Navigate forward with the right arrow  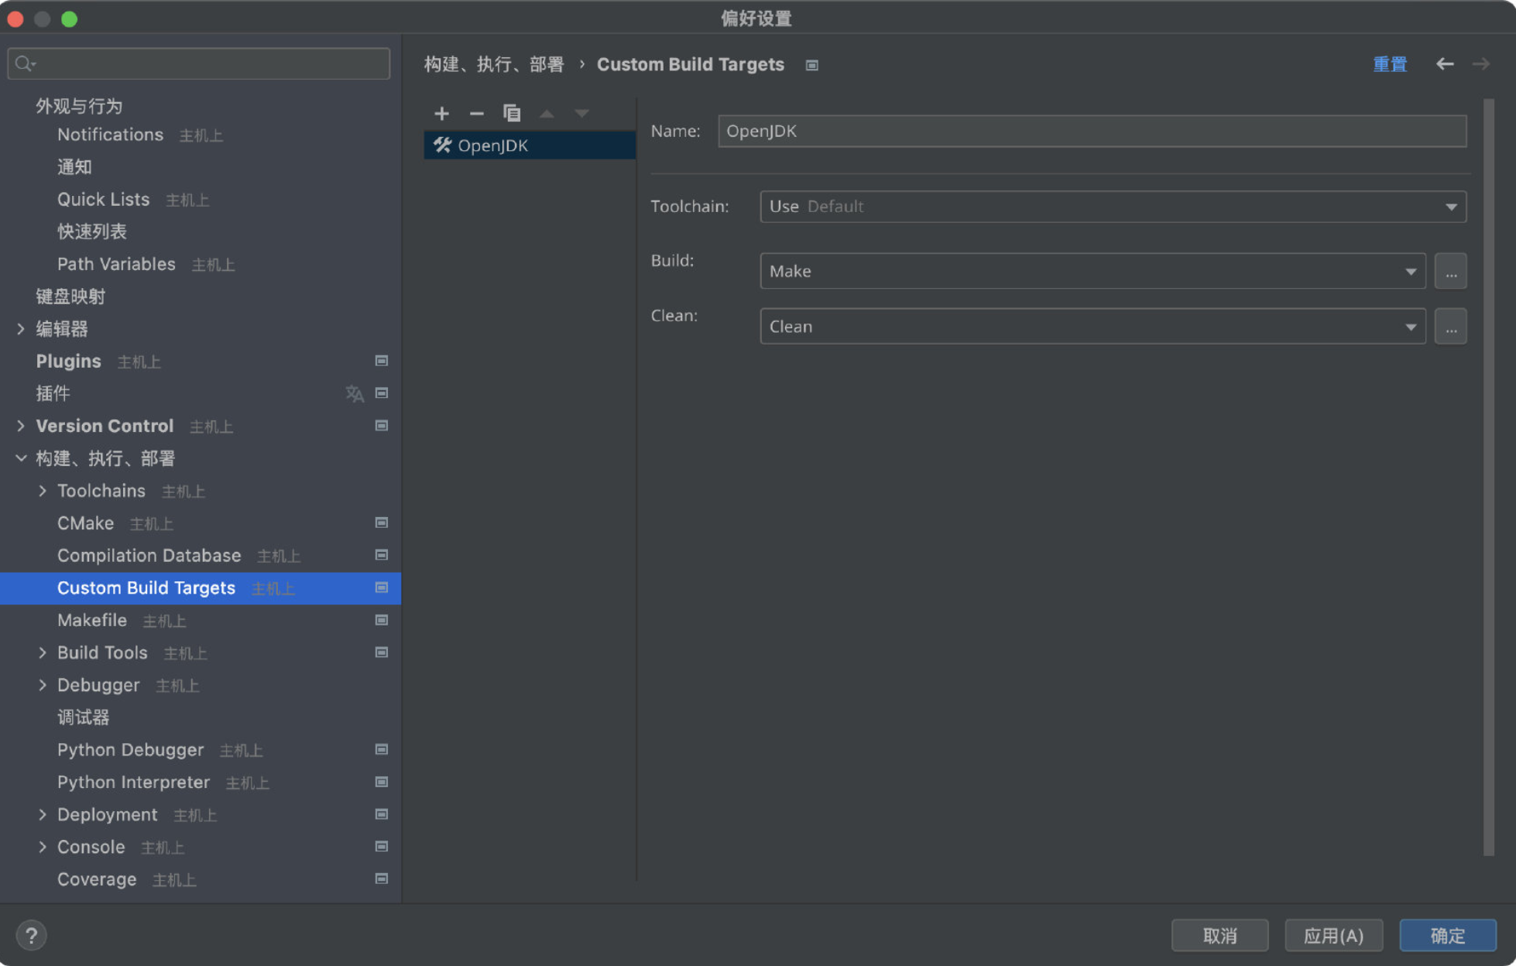pyautogui.click(x=1481, y=64)
